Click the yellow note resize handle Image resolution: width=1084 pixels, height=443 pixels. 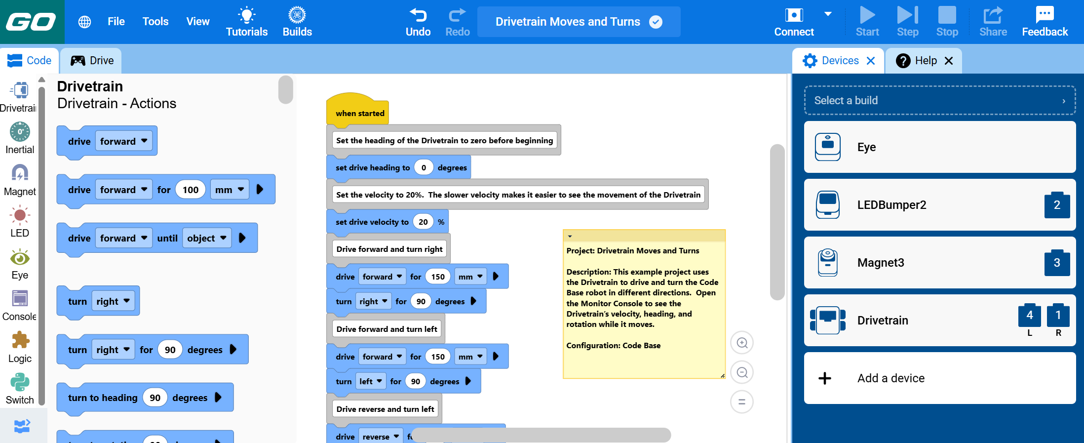tap(723, 376)
